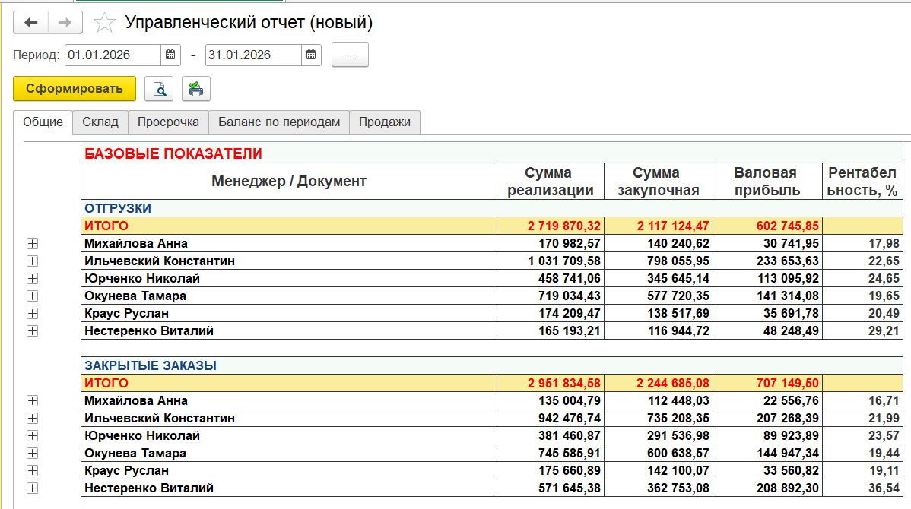Go back with the left arrow button

click(x=30, y=23)
